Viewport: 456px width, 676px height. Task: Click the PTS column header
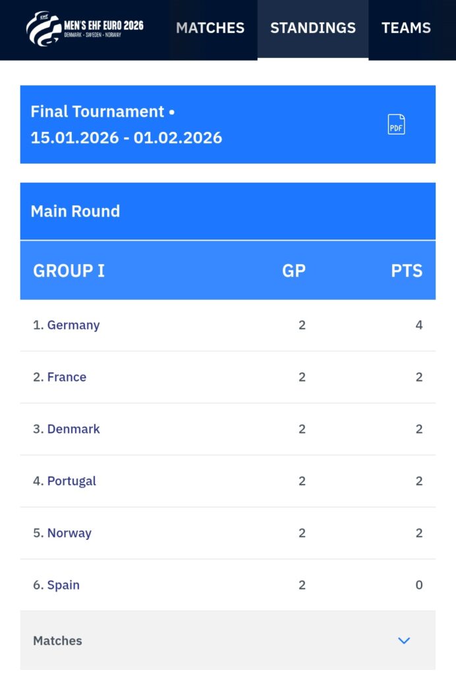coord(407,271)
